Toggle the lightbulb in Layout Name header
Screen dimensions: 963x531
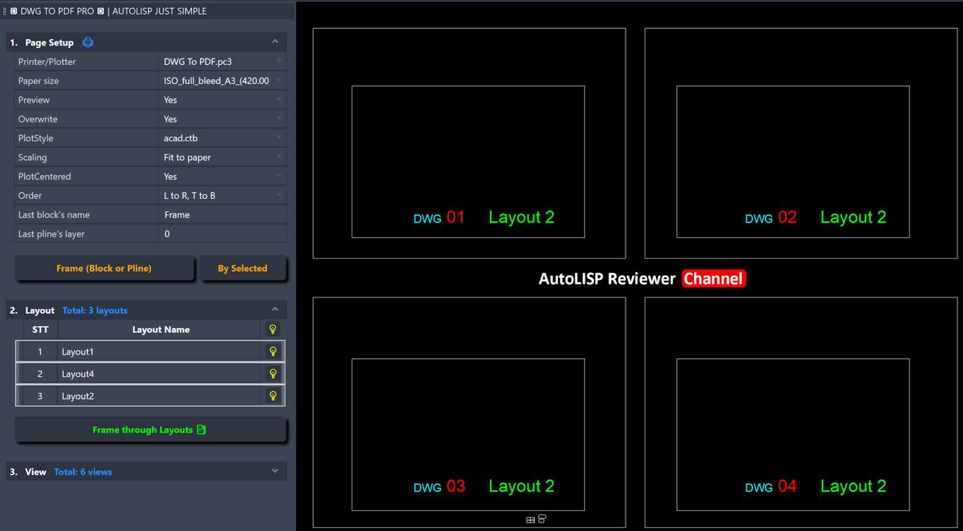click(x=273, y=329)
